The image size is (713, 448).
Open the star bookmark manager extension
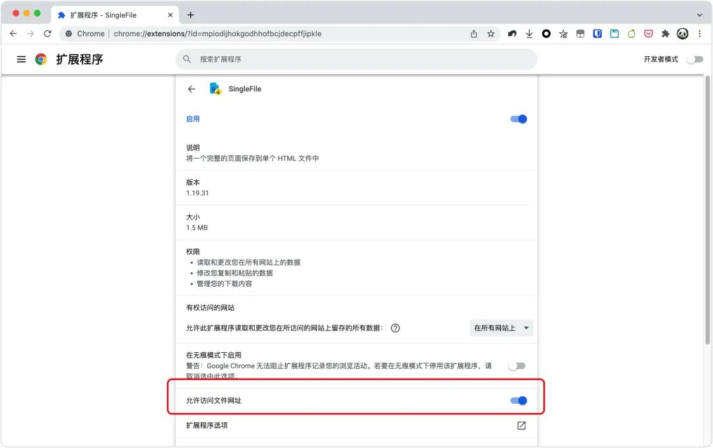(x=563, y=34)
